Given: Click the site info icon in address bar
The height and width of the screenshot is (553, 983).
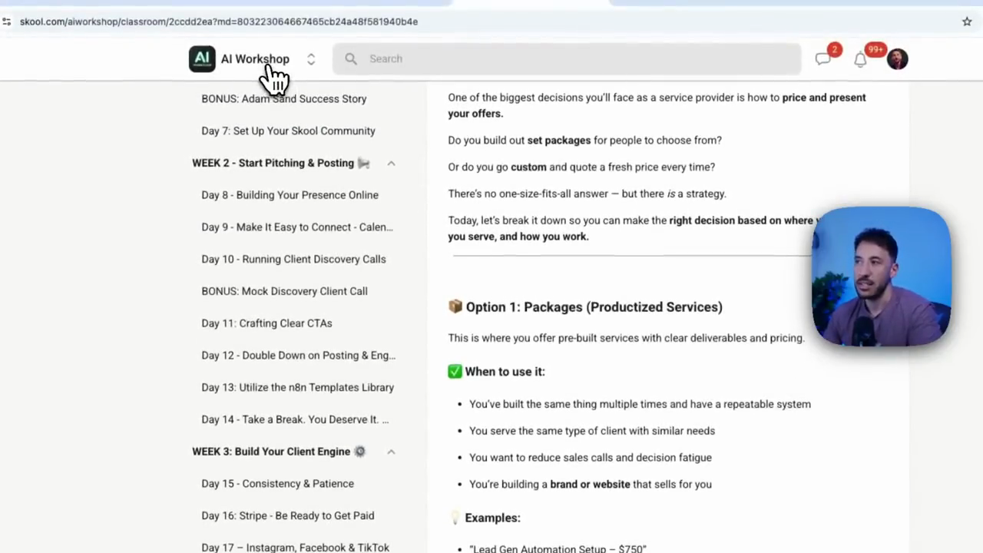Looking at the screenshot, I should 7,22.
